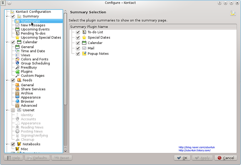241x165 pixels.
Task: Click the Upcoming Events calendar icon
Action: [x=17, y=29]
